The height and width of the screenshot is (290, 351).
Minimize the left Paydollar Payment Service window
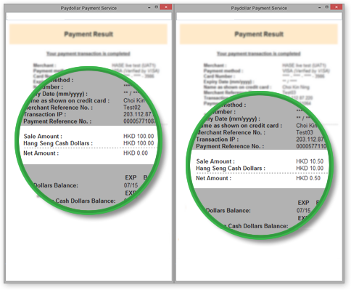[149, 7]
